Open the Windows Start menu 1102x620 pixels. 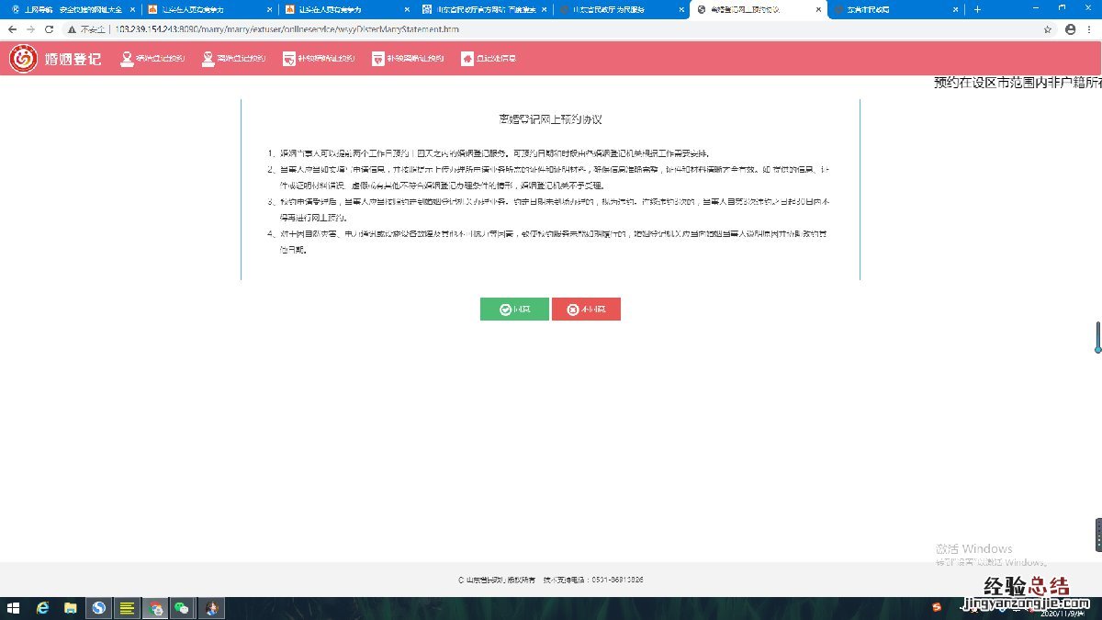point(14,608)
